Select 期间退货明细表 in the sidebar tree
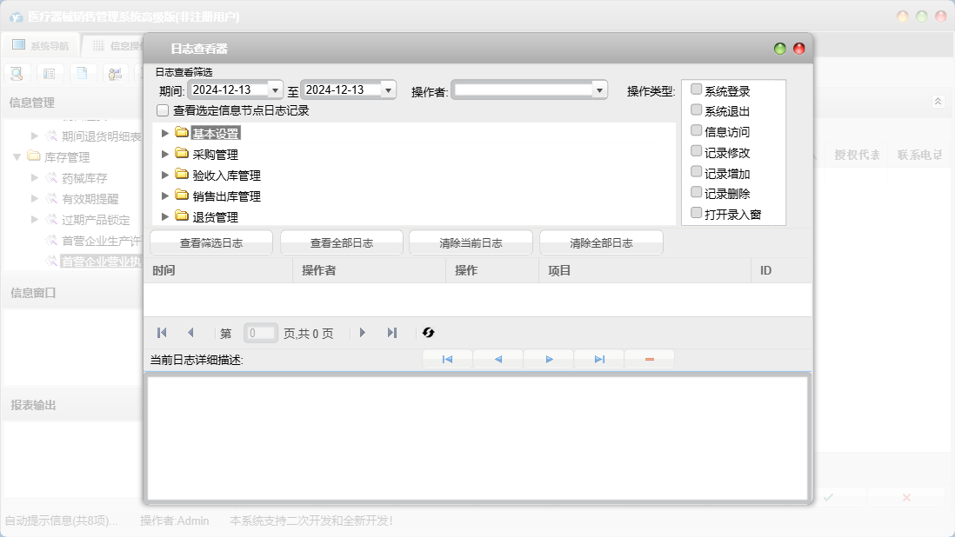Viewport: 955px width, 537px height. point(101,136)
